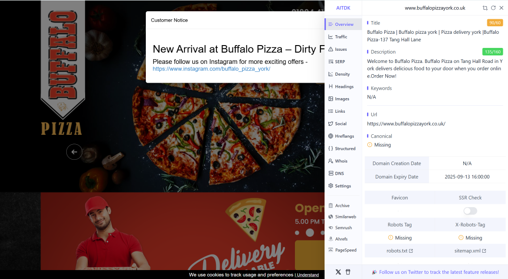Click the Customer Notice heading
The width and height of the screenshot is (508, 279).
(x=169, y=20)
